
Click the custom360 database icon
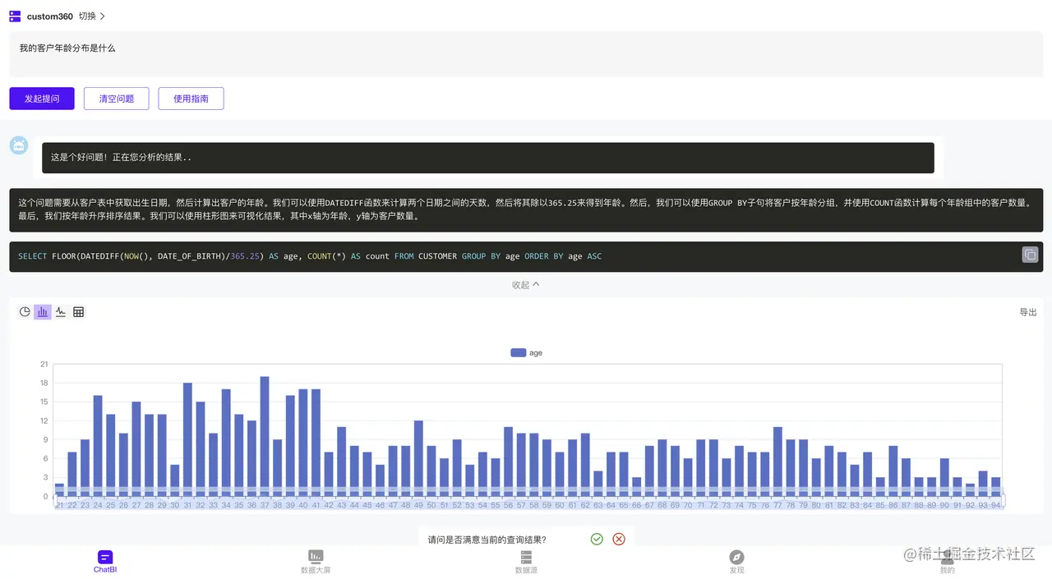(x=15, y=16)
